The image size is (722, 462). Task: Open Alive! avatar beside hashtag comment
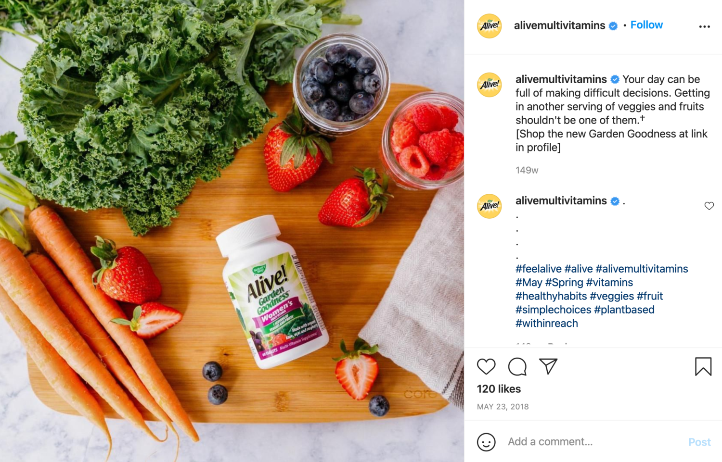(x=489, y=206)
